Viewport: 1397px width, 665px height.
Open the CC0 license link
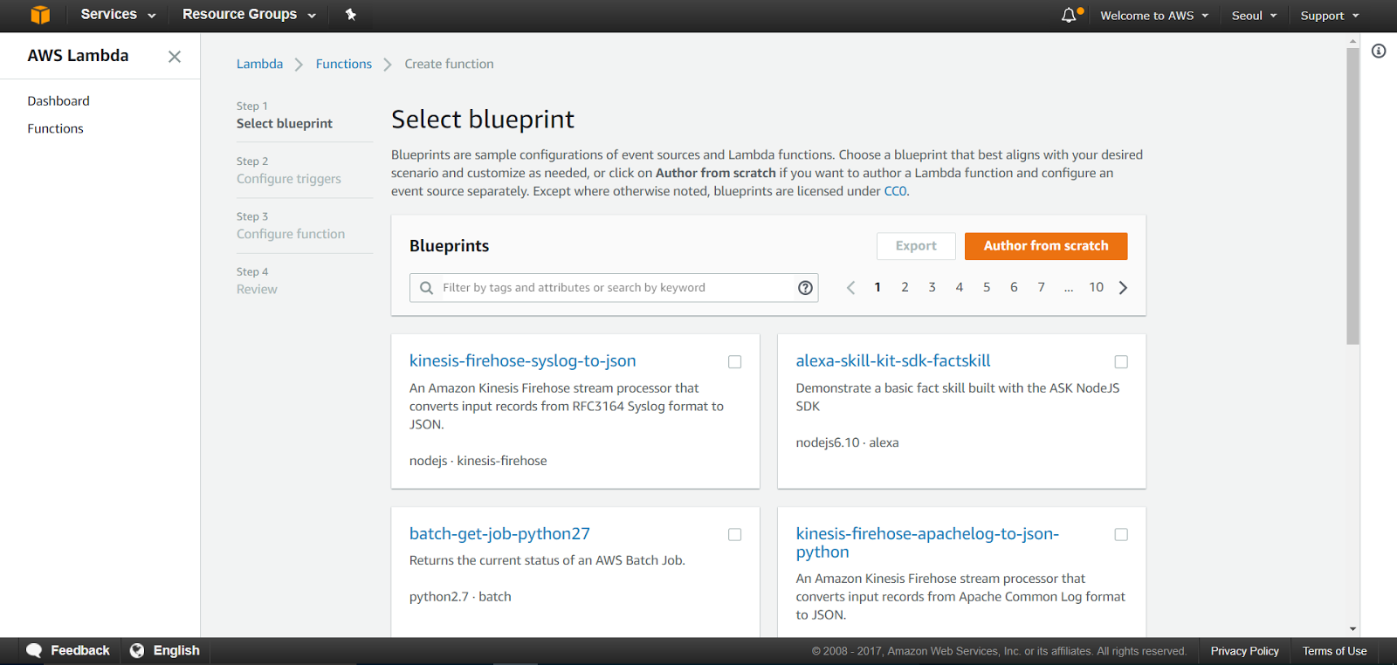(x=896, y=191)
